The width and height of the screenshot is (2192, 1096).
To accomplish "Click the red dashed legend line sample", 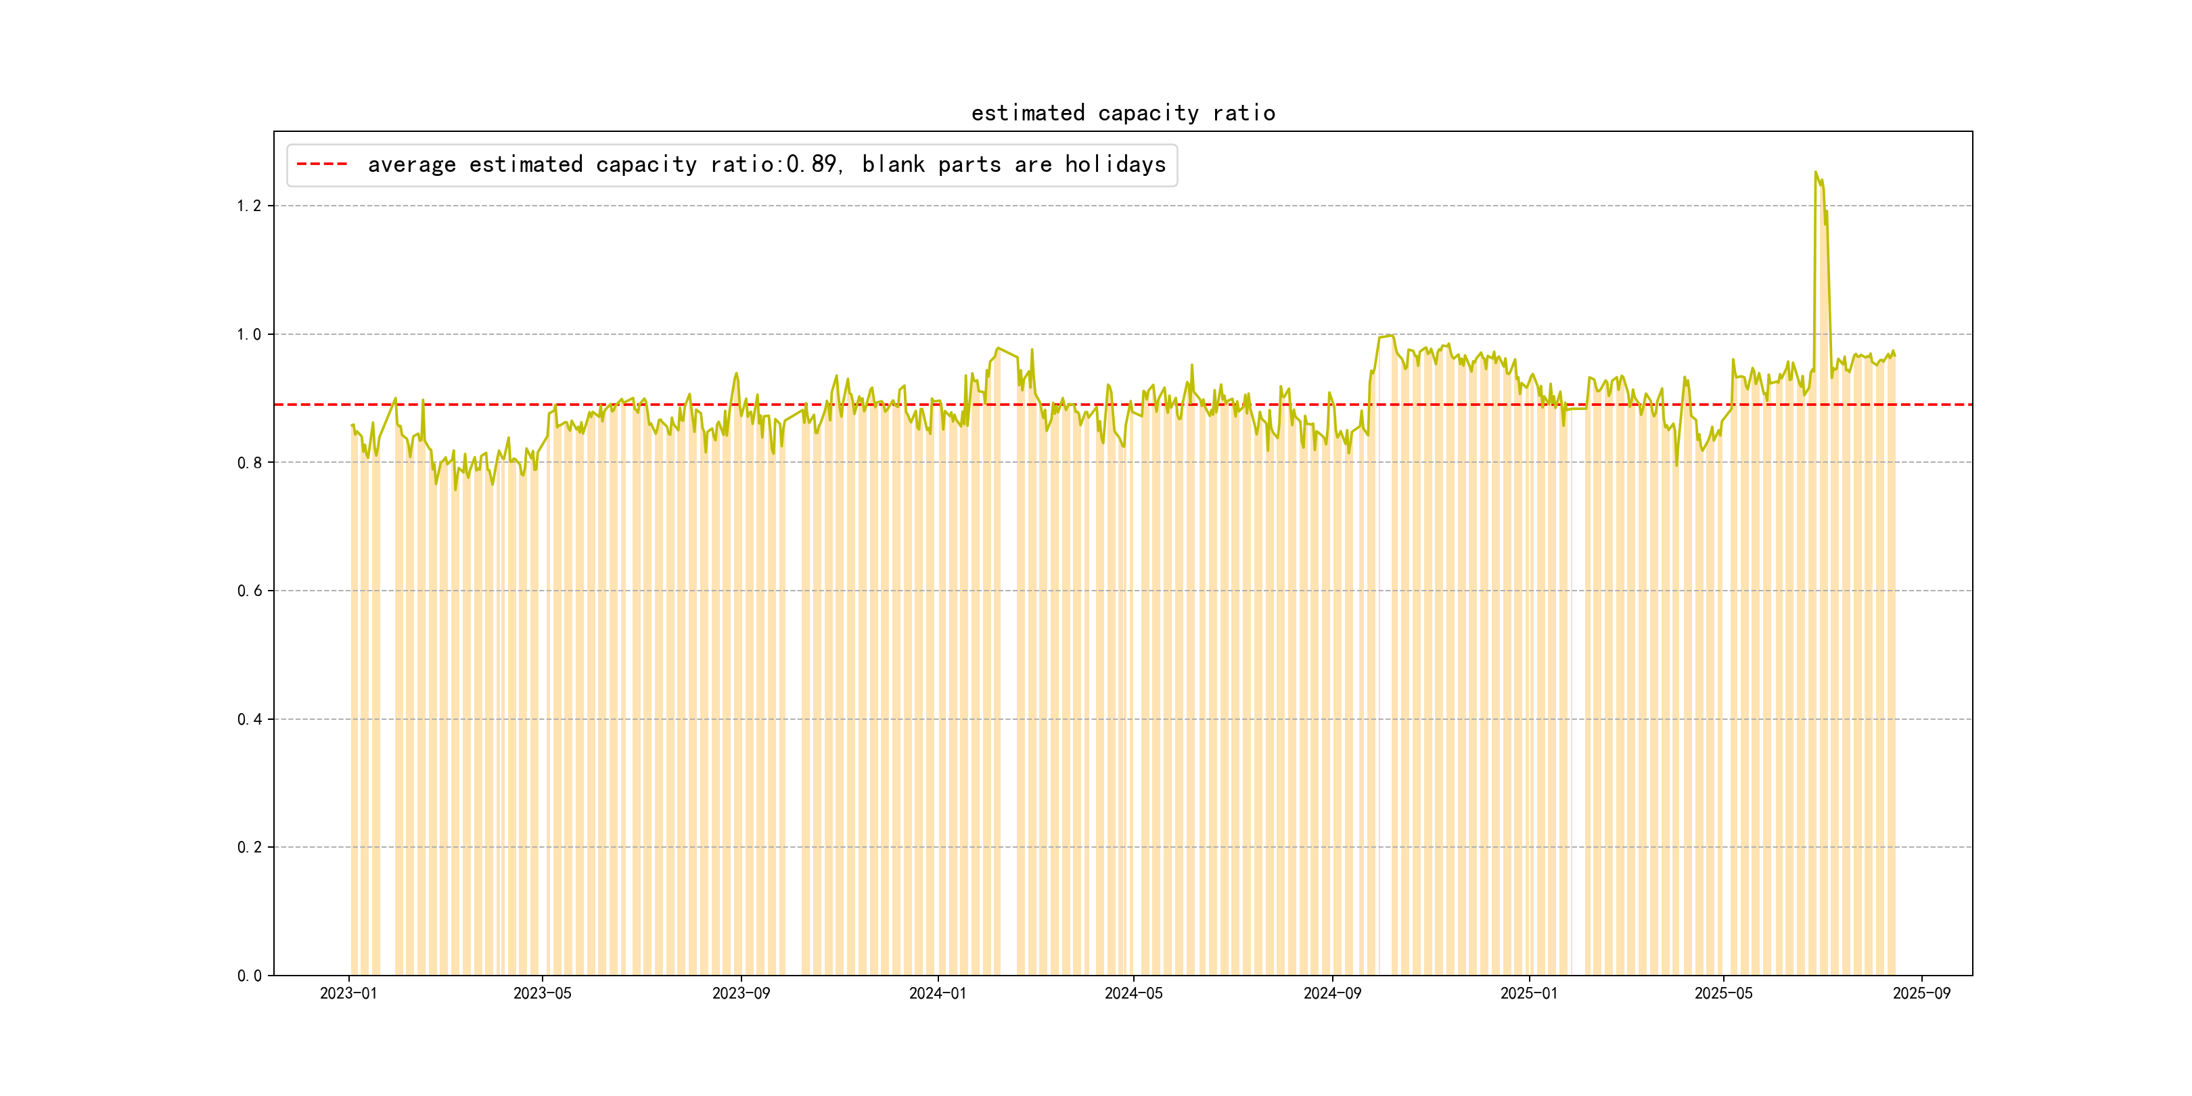I will [321, 164].
